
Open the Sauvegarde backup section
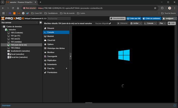point(56,56)
